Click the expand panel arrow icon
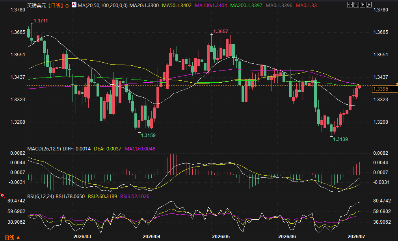Viewport: 398px width, 241px height. tap(369, 5)
